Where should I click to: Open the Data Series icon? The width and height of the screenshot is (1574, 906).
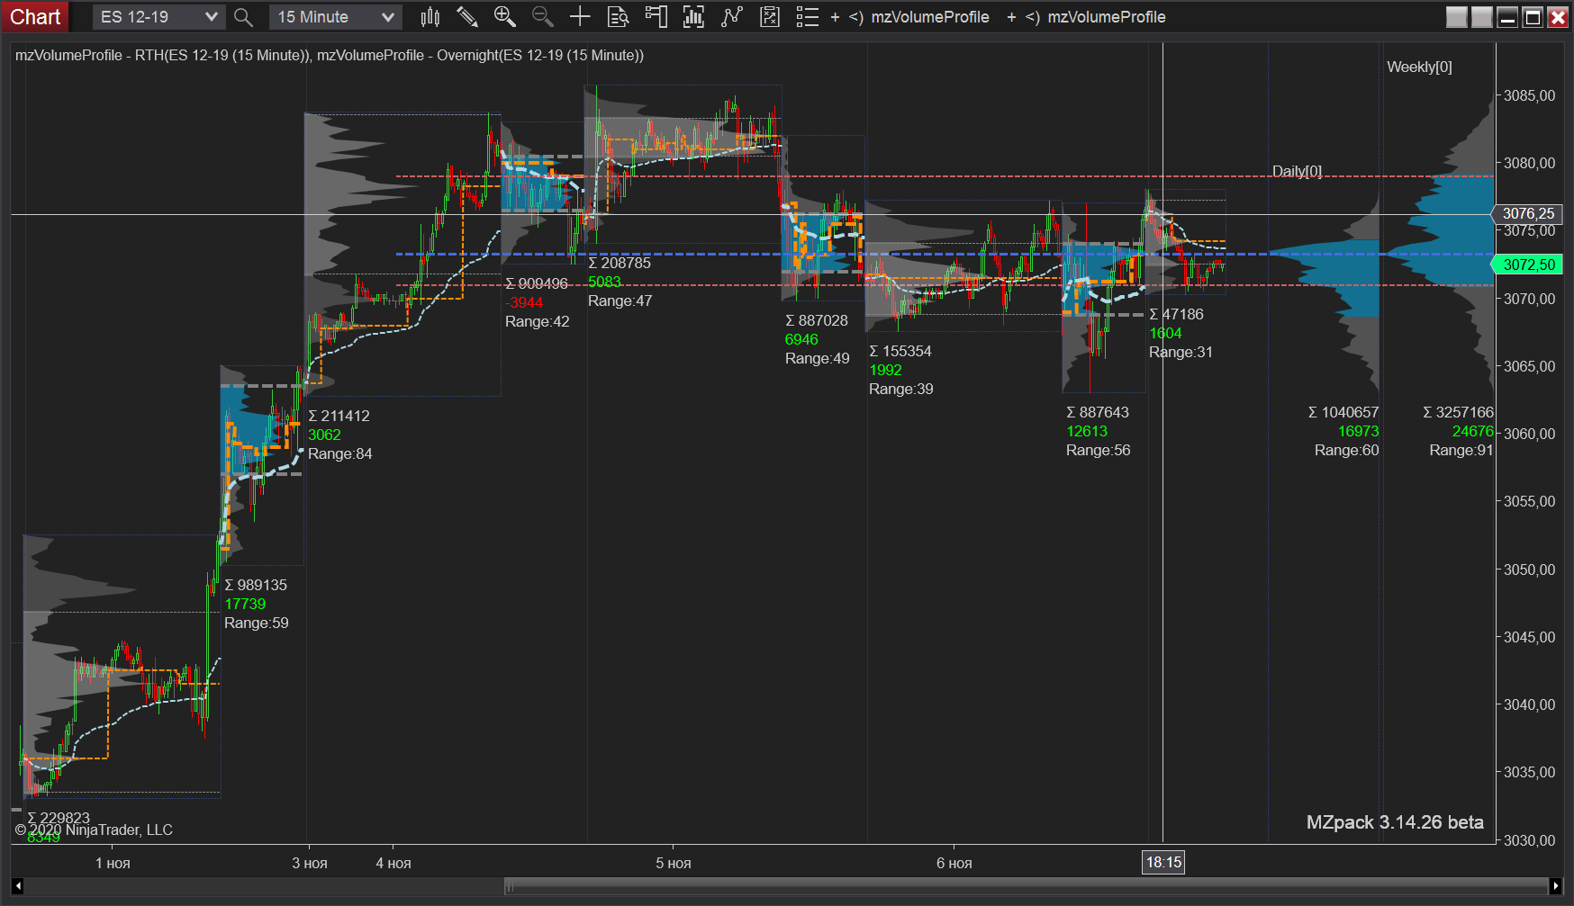(x=693, y=17)
